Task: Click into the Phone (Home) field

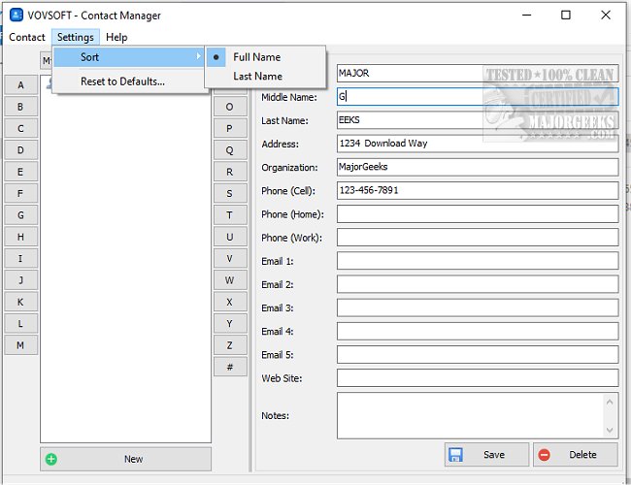Action: (x=477, y=213)
